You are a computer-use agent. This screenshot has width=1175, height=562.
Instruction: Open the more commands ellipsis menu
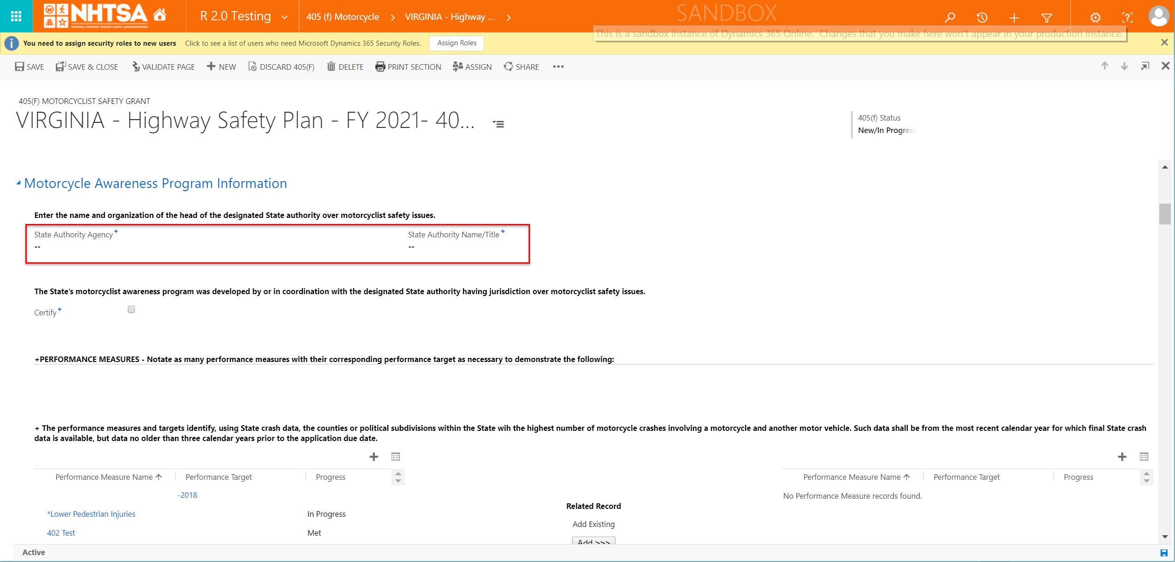pyautogui.click(x=558, y=66)
